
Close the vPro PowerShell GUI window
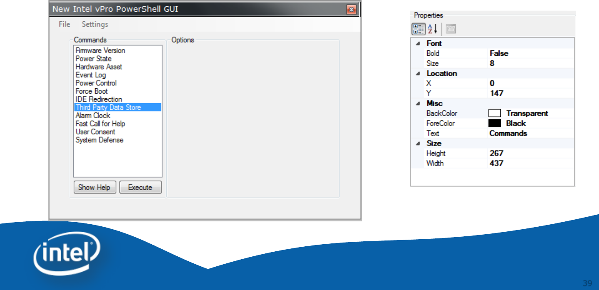point(351,9)
